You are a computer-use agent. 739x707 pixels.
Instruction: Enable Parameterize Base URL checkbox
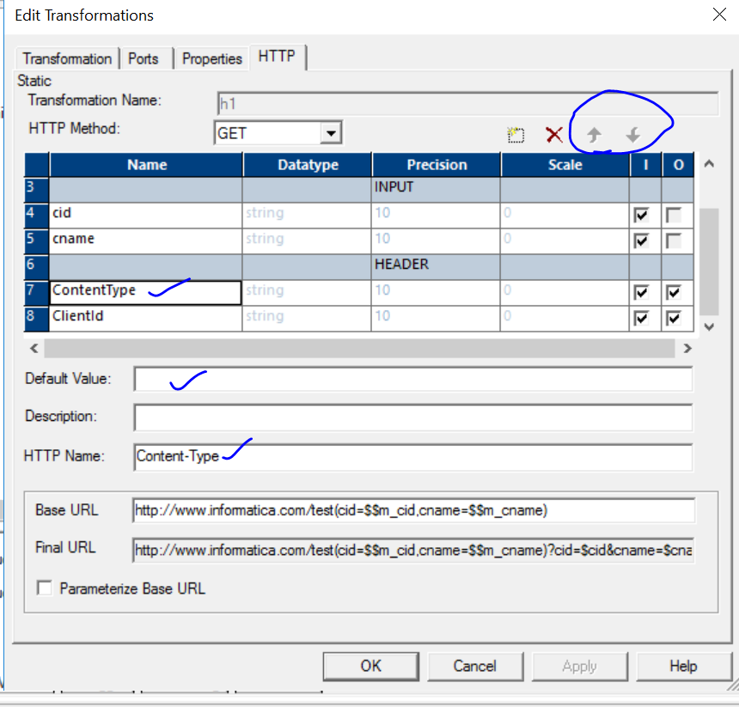point(45,588)
